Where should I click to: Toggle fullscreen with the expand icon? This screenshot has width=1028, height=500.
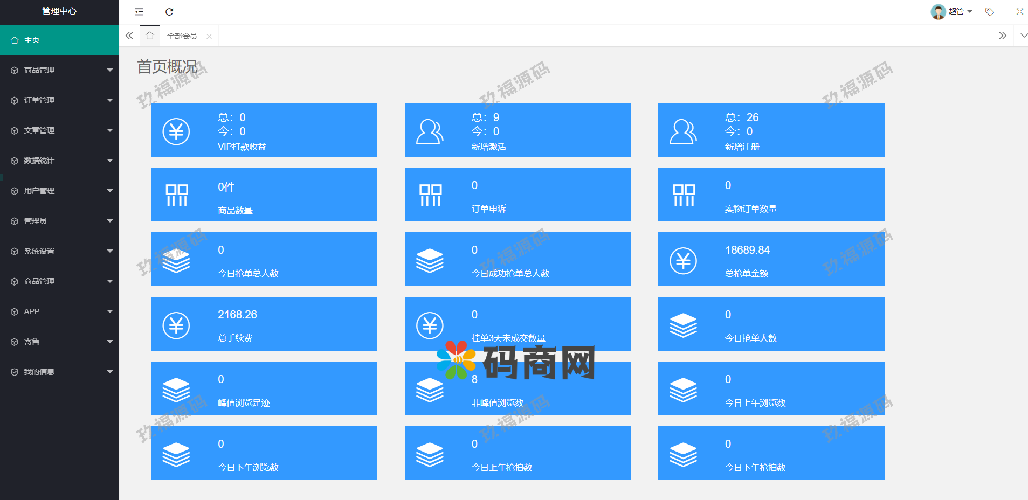1019,12
